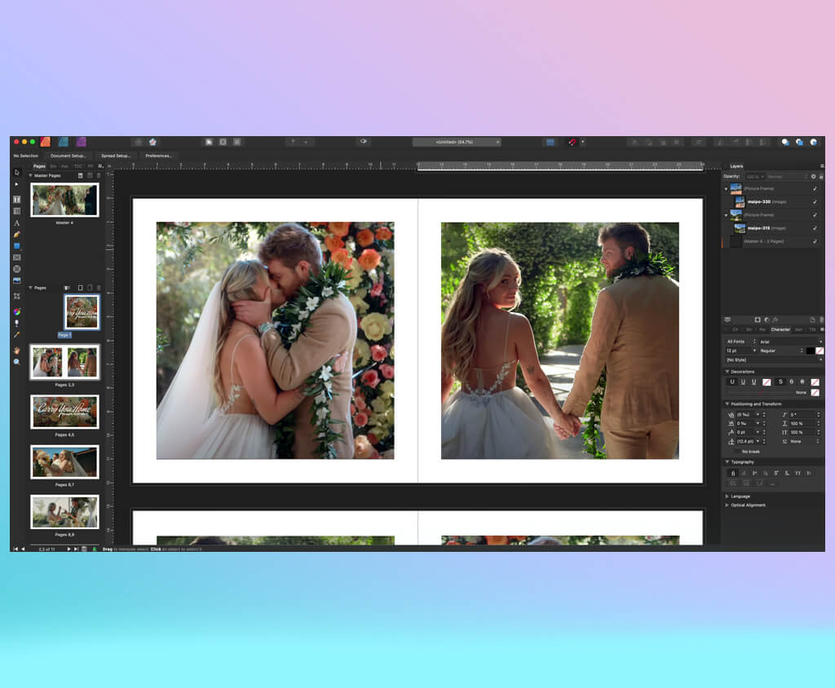Click the Add Layer page icon
The height and width of the screenshot is (688, 835).
[x=813, y=320]
